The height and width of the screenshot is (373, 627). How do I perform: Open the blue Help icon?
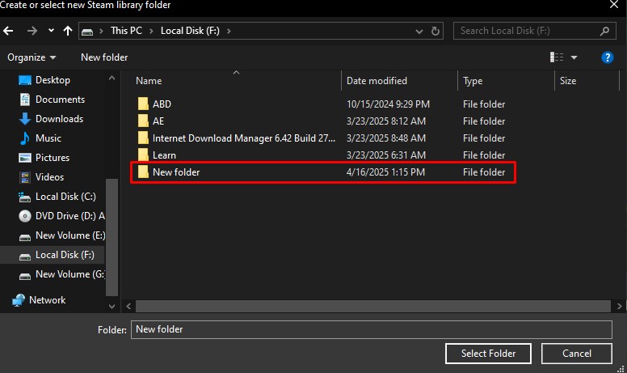607,57
